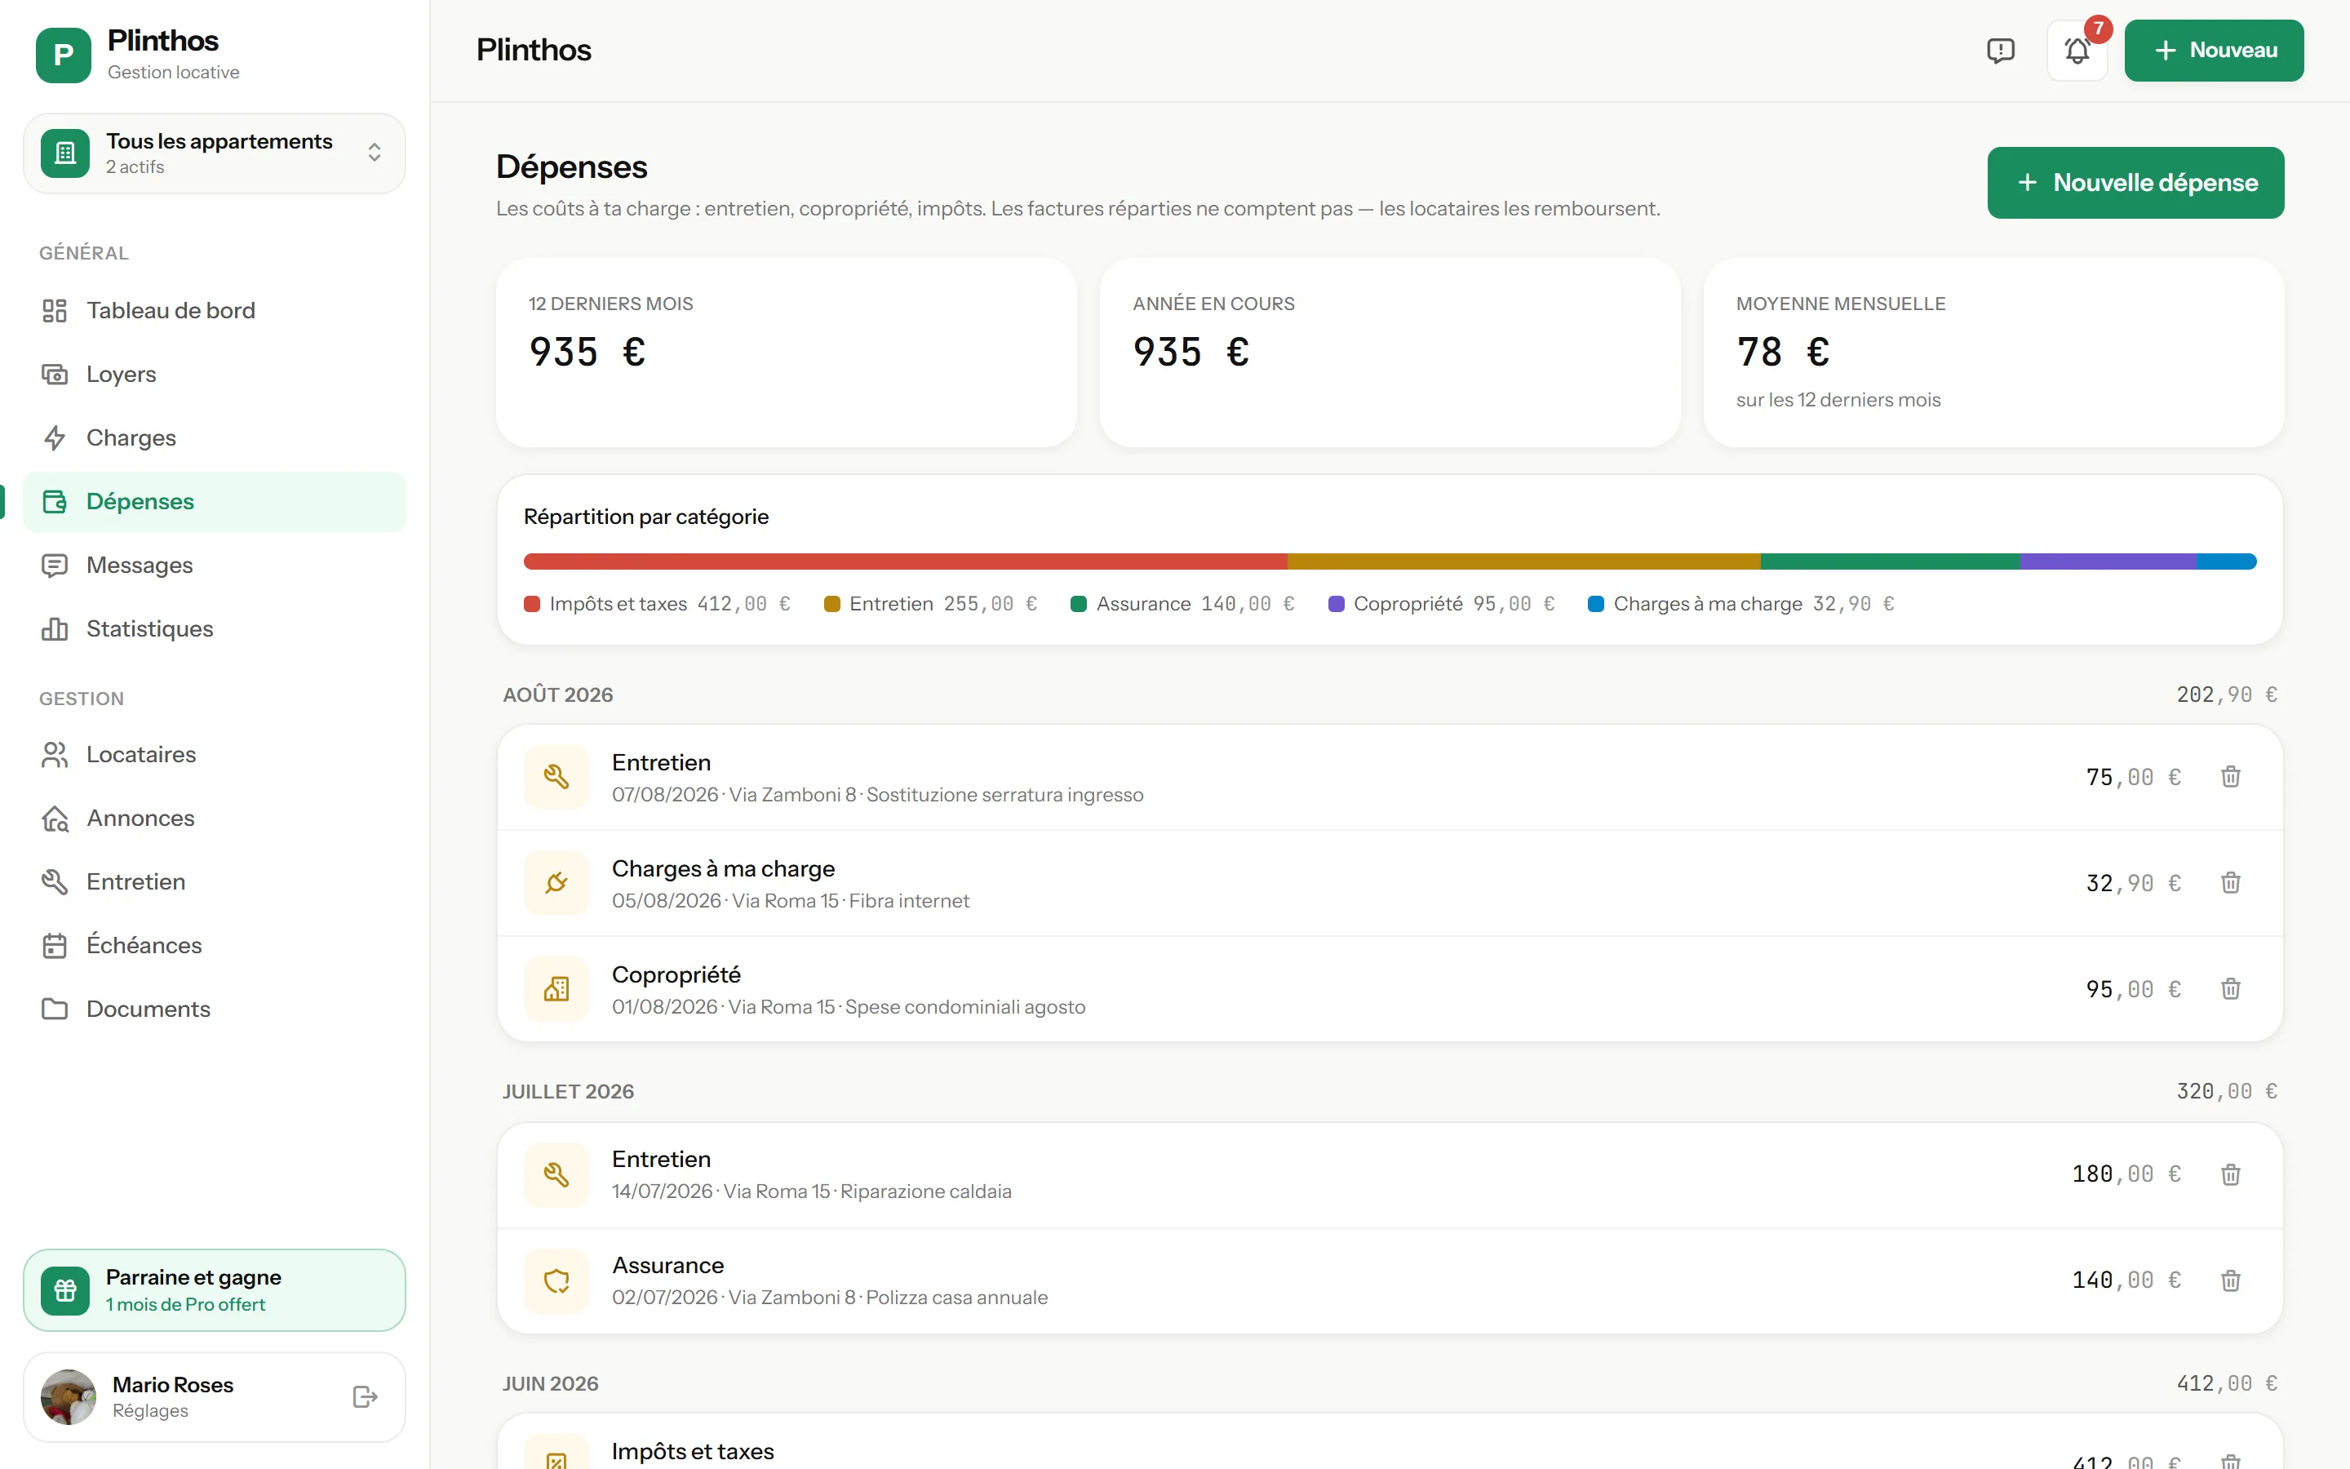Click the purple Copropriété legend swatch
Viewport: 2350px width, 1469px height.
[x=1337, y=604]
